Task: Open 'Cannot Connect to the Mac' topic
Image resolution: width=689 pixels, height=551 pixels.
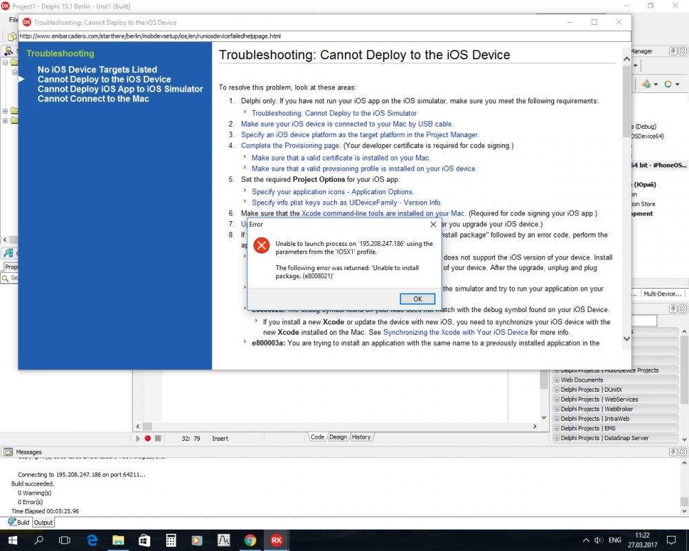Action: 93,99
